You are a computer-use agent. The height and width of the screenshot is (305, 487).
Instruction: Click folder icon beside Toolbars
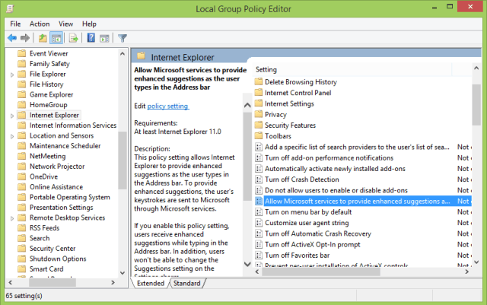(x=259, y=135)
